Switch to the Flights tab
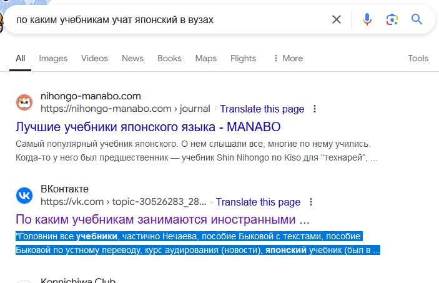Screen dimensions: 439x283 coord(244,58)
